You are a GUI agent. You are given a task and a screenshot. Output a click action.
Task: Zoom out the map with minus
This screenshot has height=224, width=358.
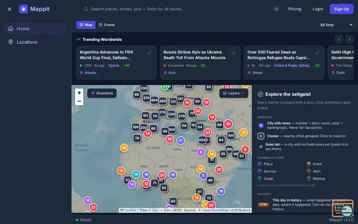[x=79, y=101]
